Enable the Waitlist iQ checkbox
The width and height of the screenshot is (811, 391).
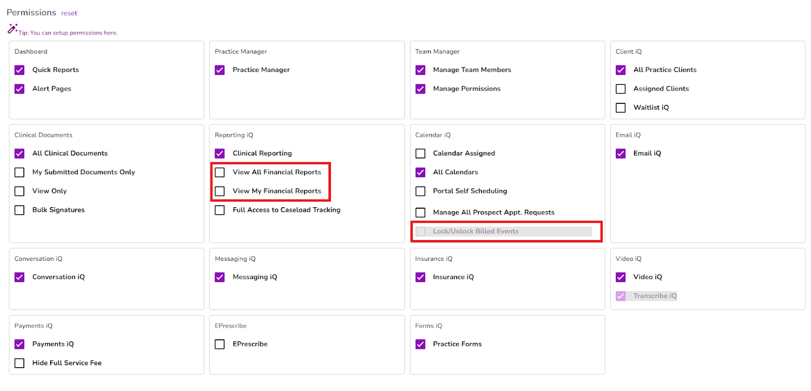620,107
